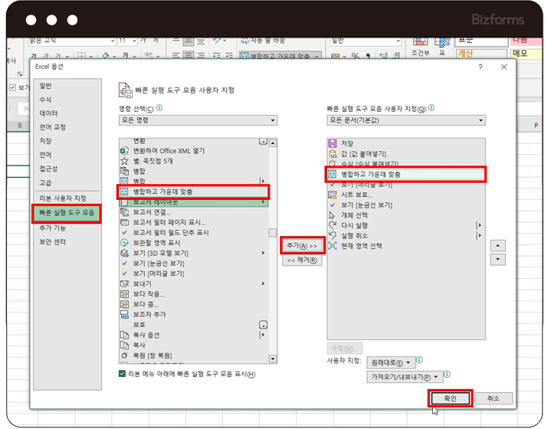Click percent style in Excel ribbon
The width and height of the screenshot is (548, 429).
tap(355, 56)
